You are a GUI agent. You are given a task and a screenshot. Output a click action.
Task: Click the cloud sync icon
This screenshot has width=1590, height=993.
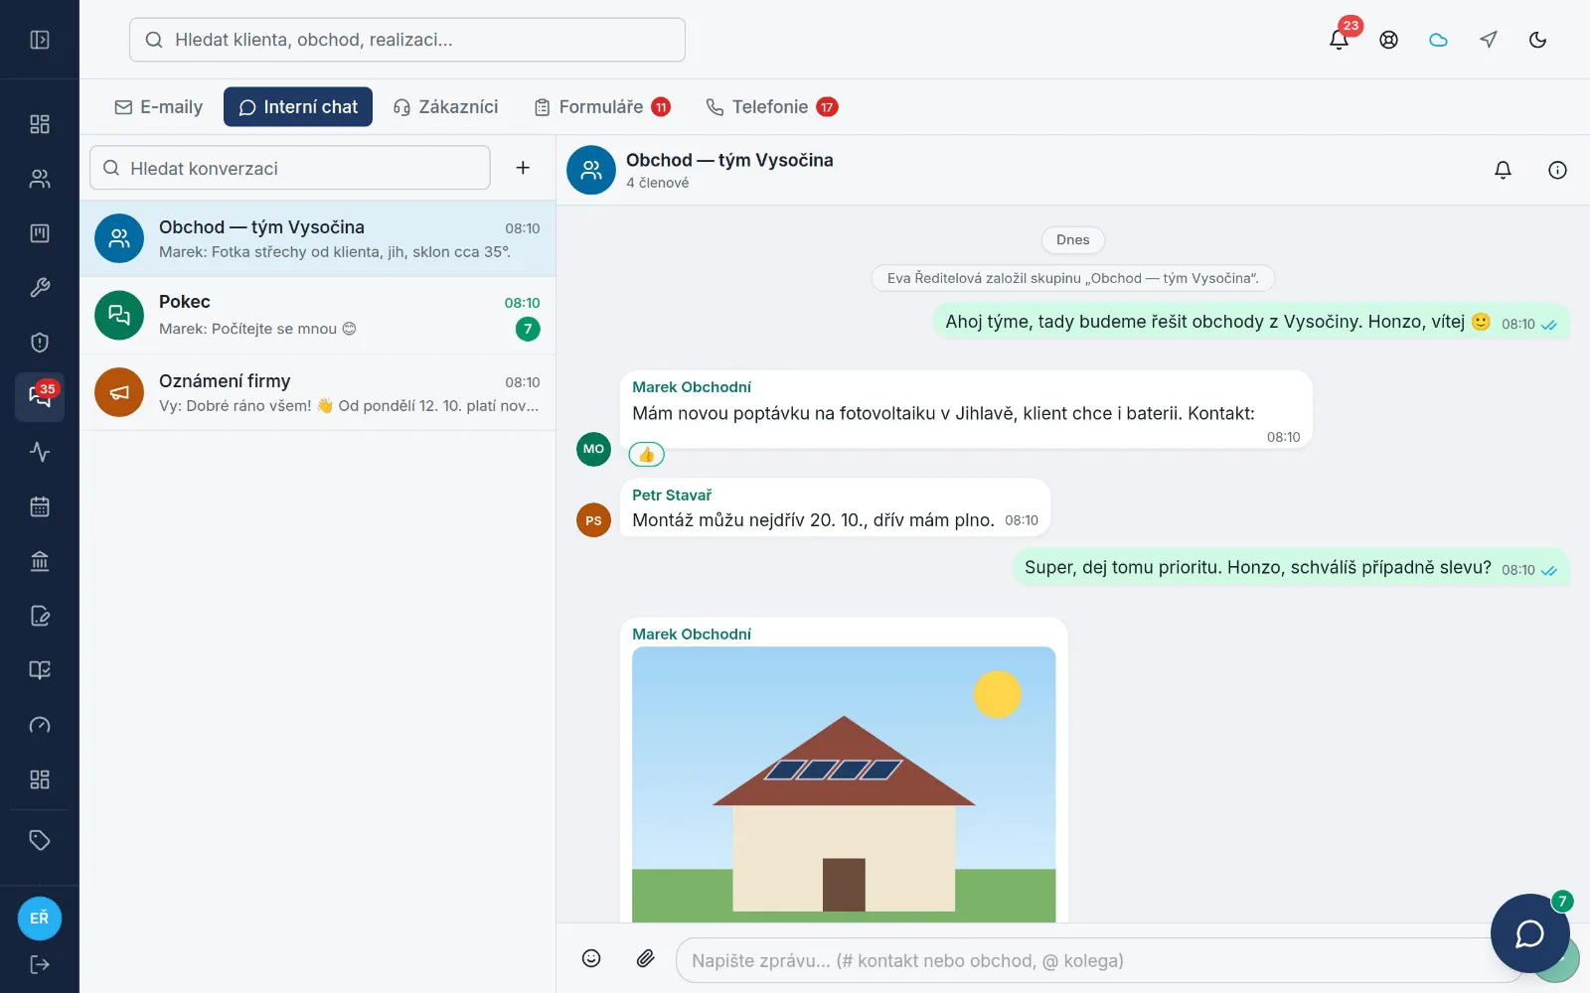1439,40
